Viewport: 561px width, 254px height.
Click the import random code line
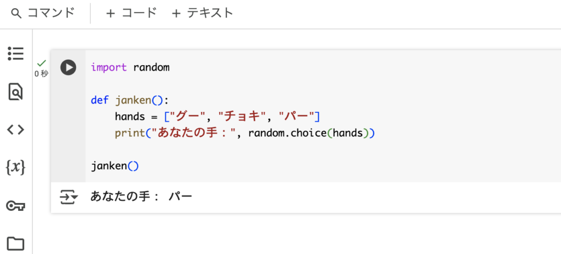coord(130,67)
